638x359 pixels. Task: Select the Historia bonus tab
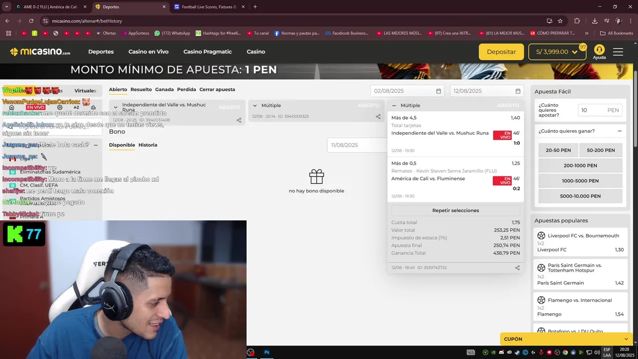[x=148, y=145]
